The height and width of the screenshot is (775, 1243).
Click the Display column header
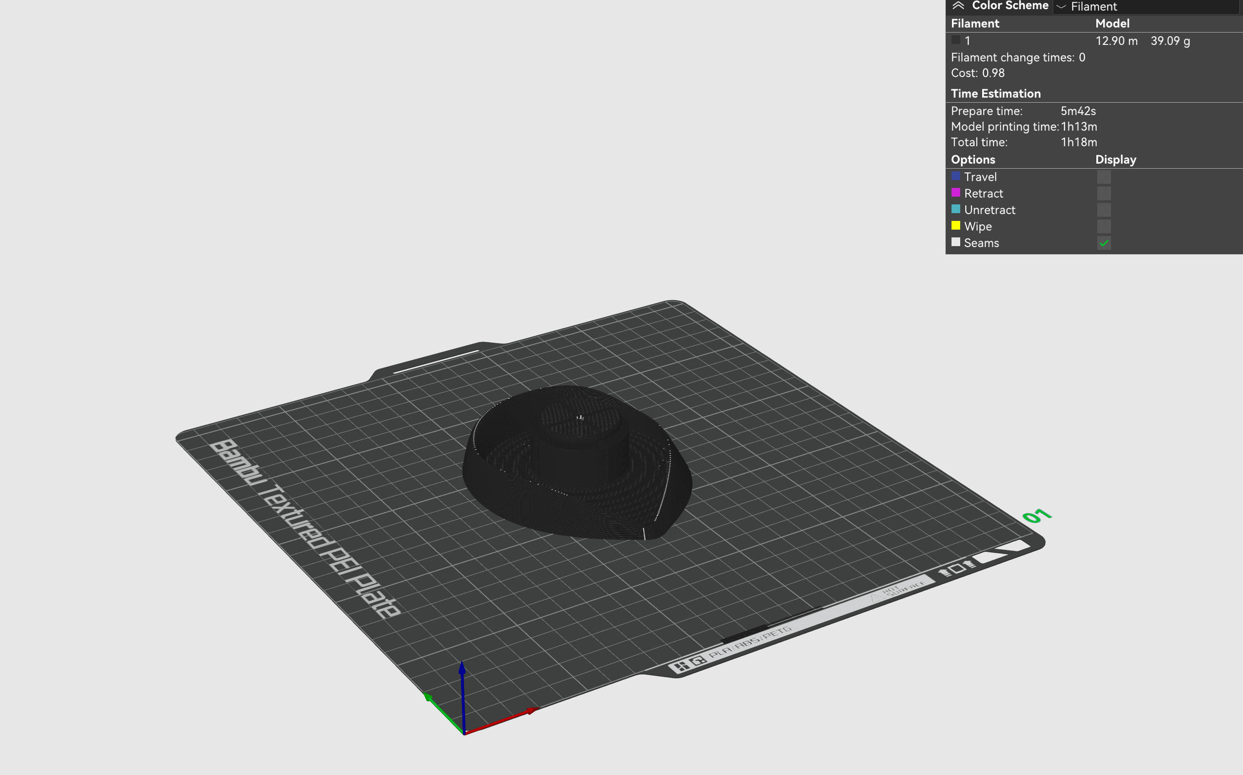tap(1116, 160)
